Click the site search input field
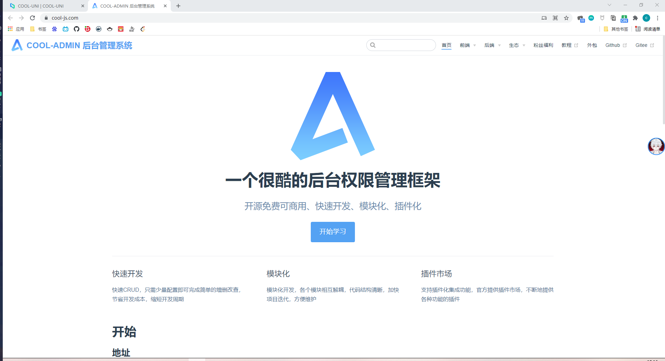Image resolution: width=665 pixels, height=361 pixels. coord(404,45)
